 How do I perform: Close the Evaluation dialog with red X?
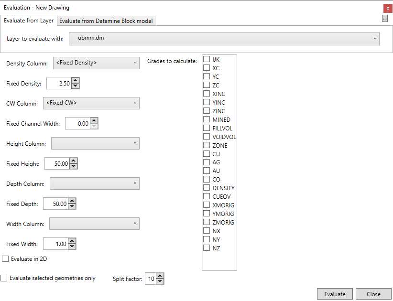point(388,8)
